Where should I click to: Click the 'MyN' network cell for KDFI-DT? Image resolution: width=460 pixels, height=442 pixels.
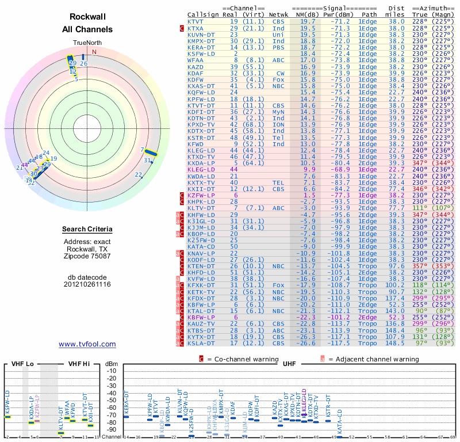[x=278, y=112]
